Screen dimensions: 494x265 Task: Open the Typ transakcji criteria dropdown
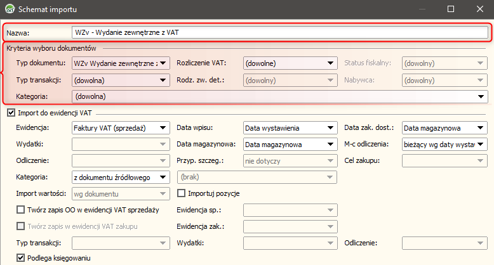(x=164, y=81)
